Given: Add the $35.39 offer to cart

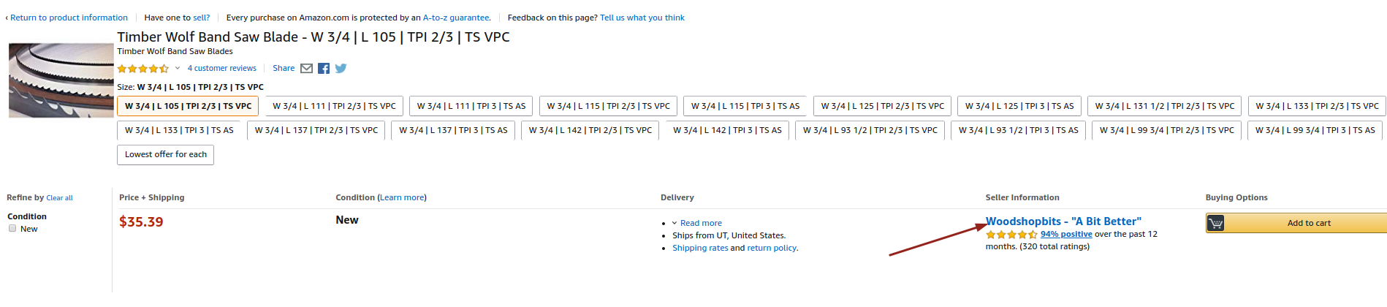Looking at the screenshot, I should click(1296, 223).
